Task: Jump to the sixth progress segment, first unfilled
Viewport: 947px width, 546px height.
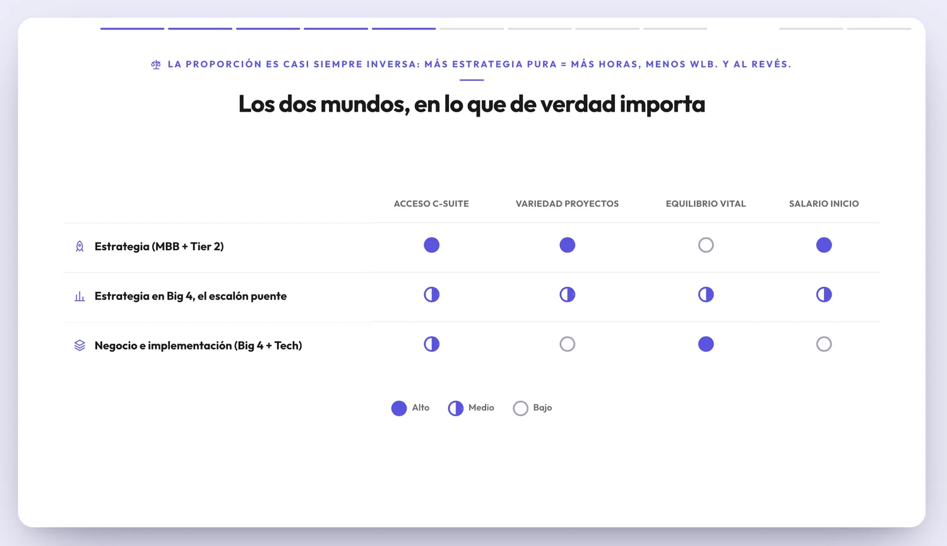Action: click(x=472, y=28)
